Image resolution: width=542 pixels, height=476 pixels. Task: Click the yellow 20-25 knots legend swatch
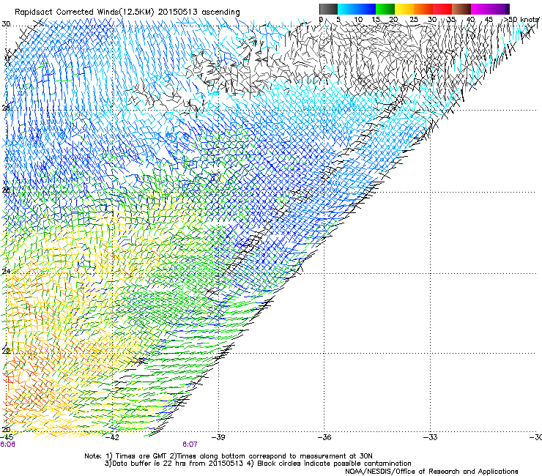pos(404,9)
